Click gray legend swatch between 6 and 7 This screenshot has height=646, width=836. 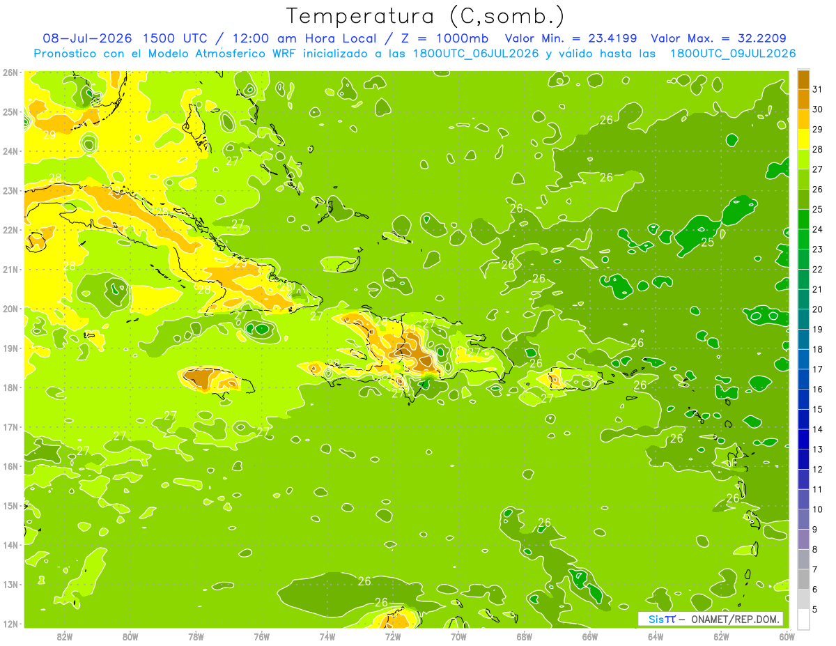tap(803, 579)
